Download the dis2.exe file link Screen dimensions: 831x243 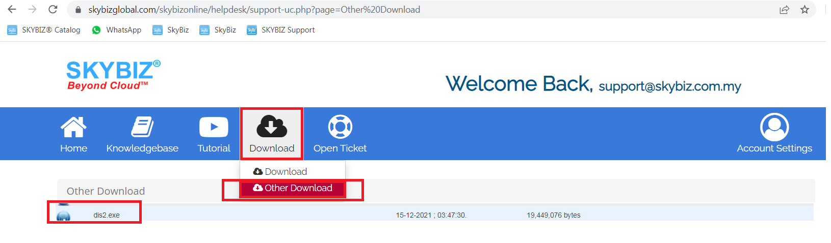[x=107, y=216]
